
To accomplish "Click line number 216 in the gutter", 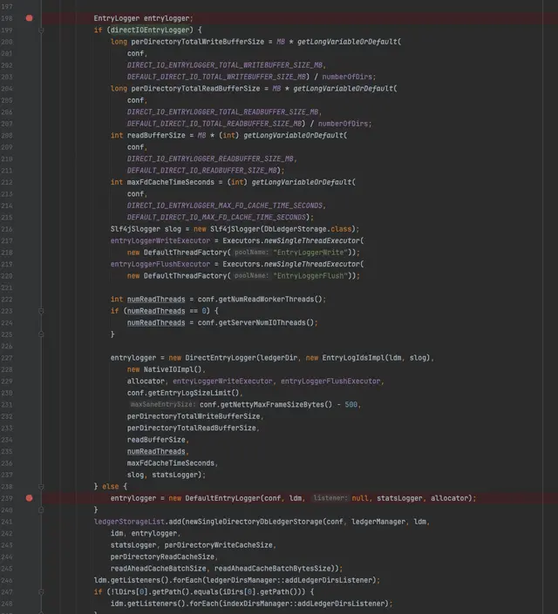I will pos(7,229).
